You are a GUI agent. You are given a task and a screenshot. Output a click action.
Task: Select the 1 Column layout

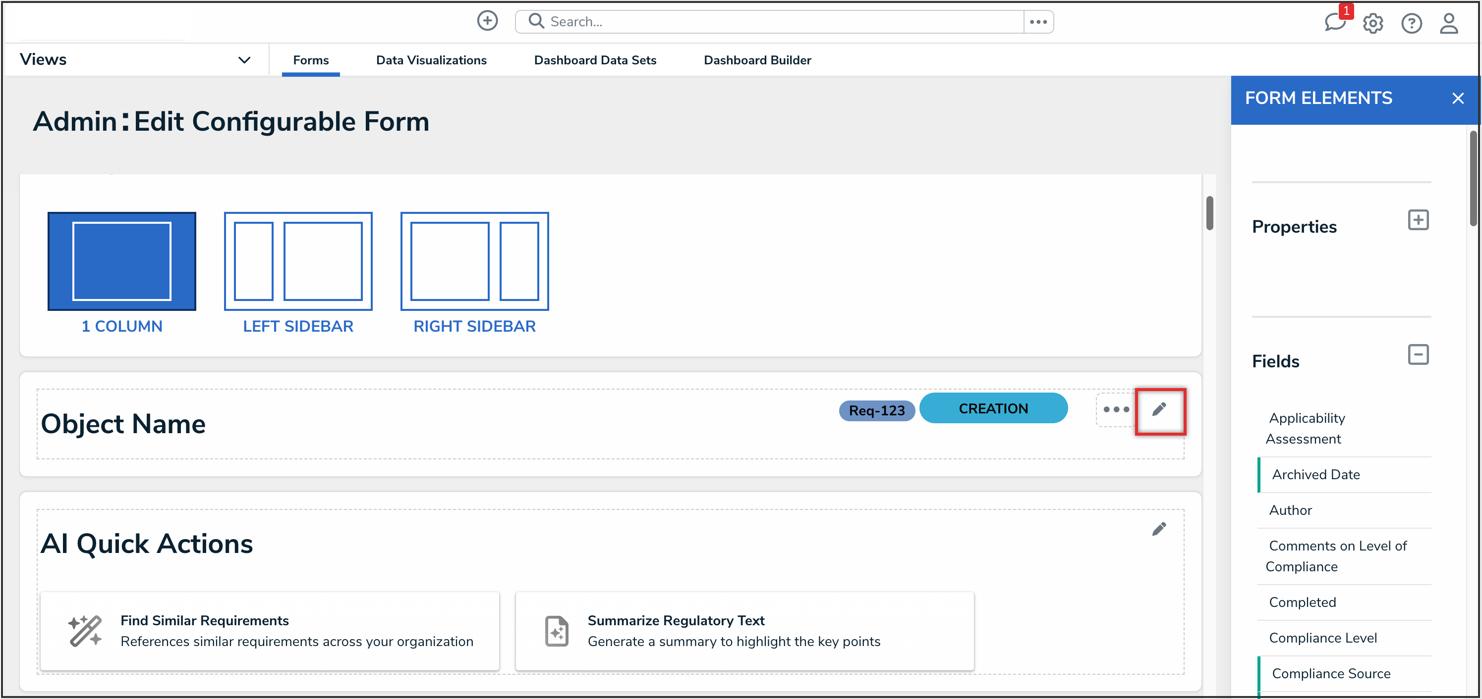[122, 261]
